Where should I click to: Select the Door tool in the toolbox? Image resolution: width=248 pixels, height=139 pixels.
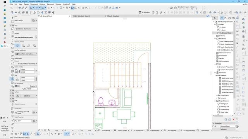(12, 32)
